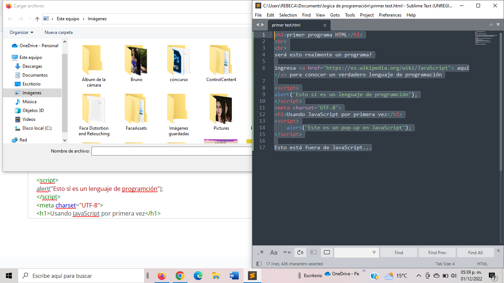Open the Selection menu
504x283 pixels.
288,15
